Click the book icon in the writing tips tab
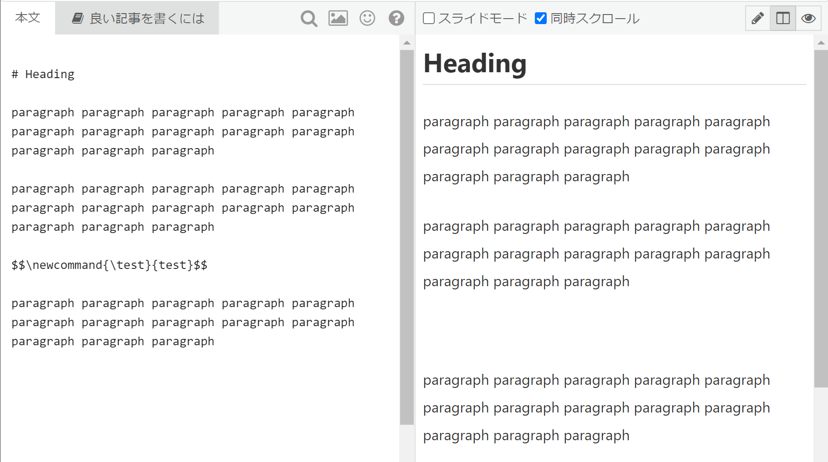This screenshot has height=462, width=828. point(78,18)
